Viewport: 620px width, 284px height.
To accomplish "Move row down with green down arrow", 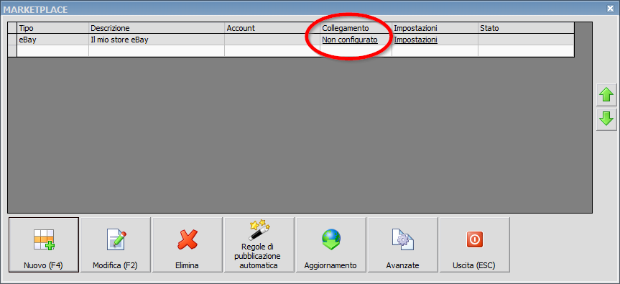I will (606, 119).
